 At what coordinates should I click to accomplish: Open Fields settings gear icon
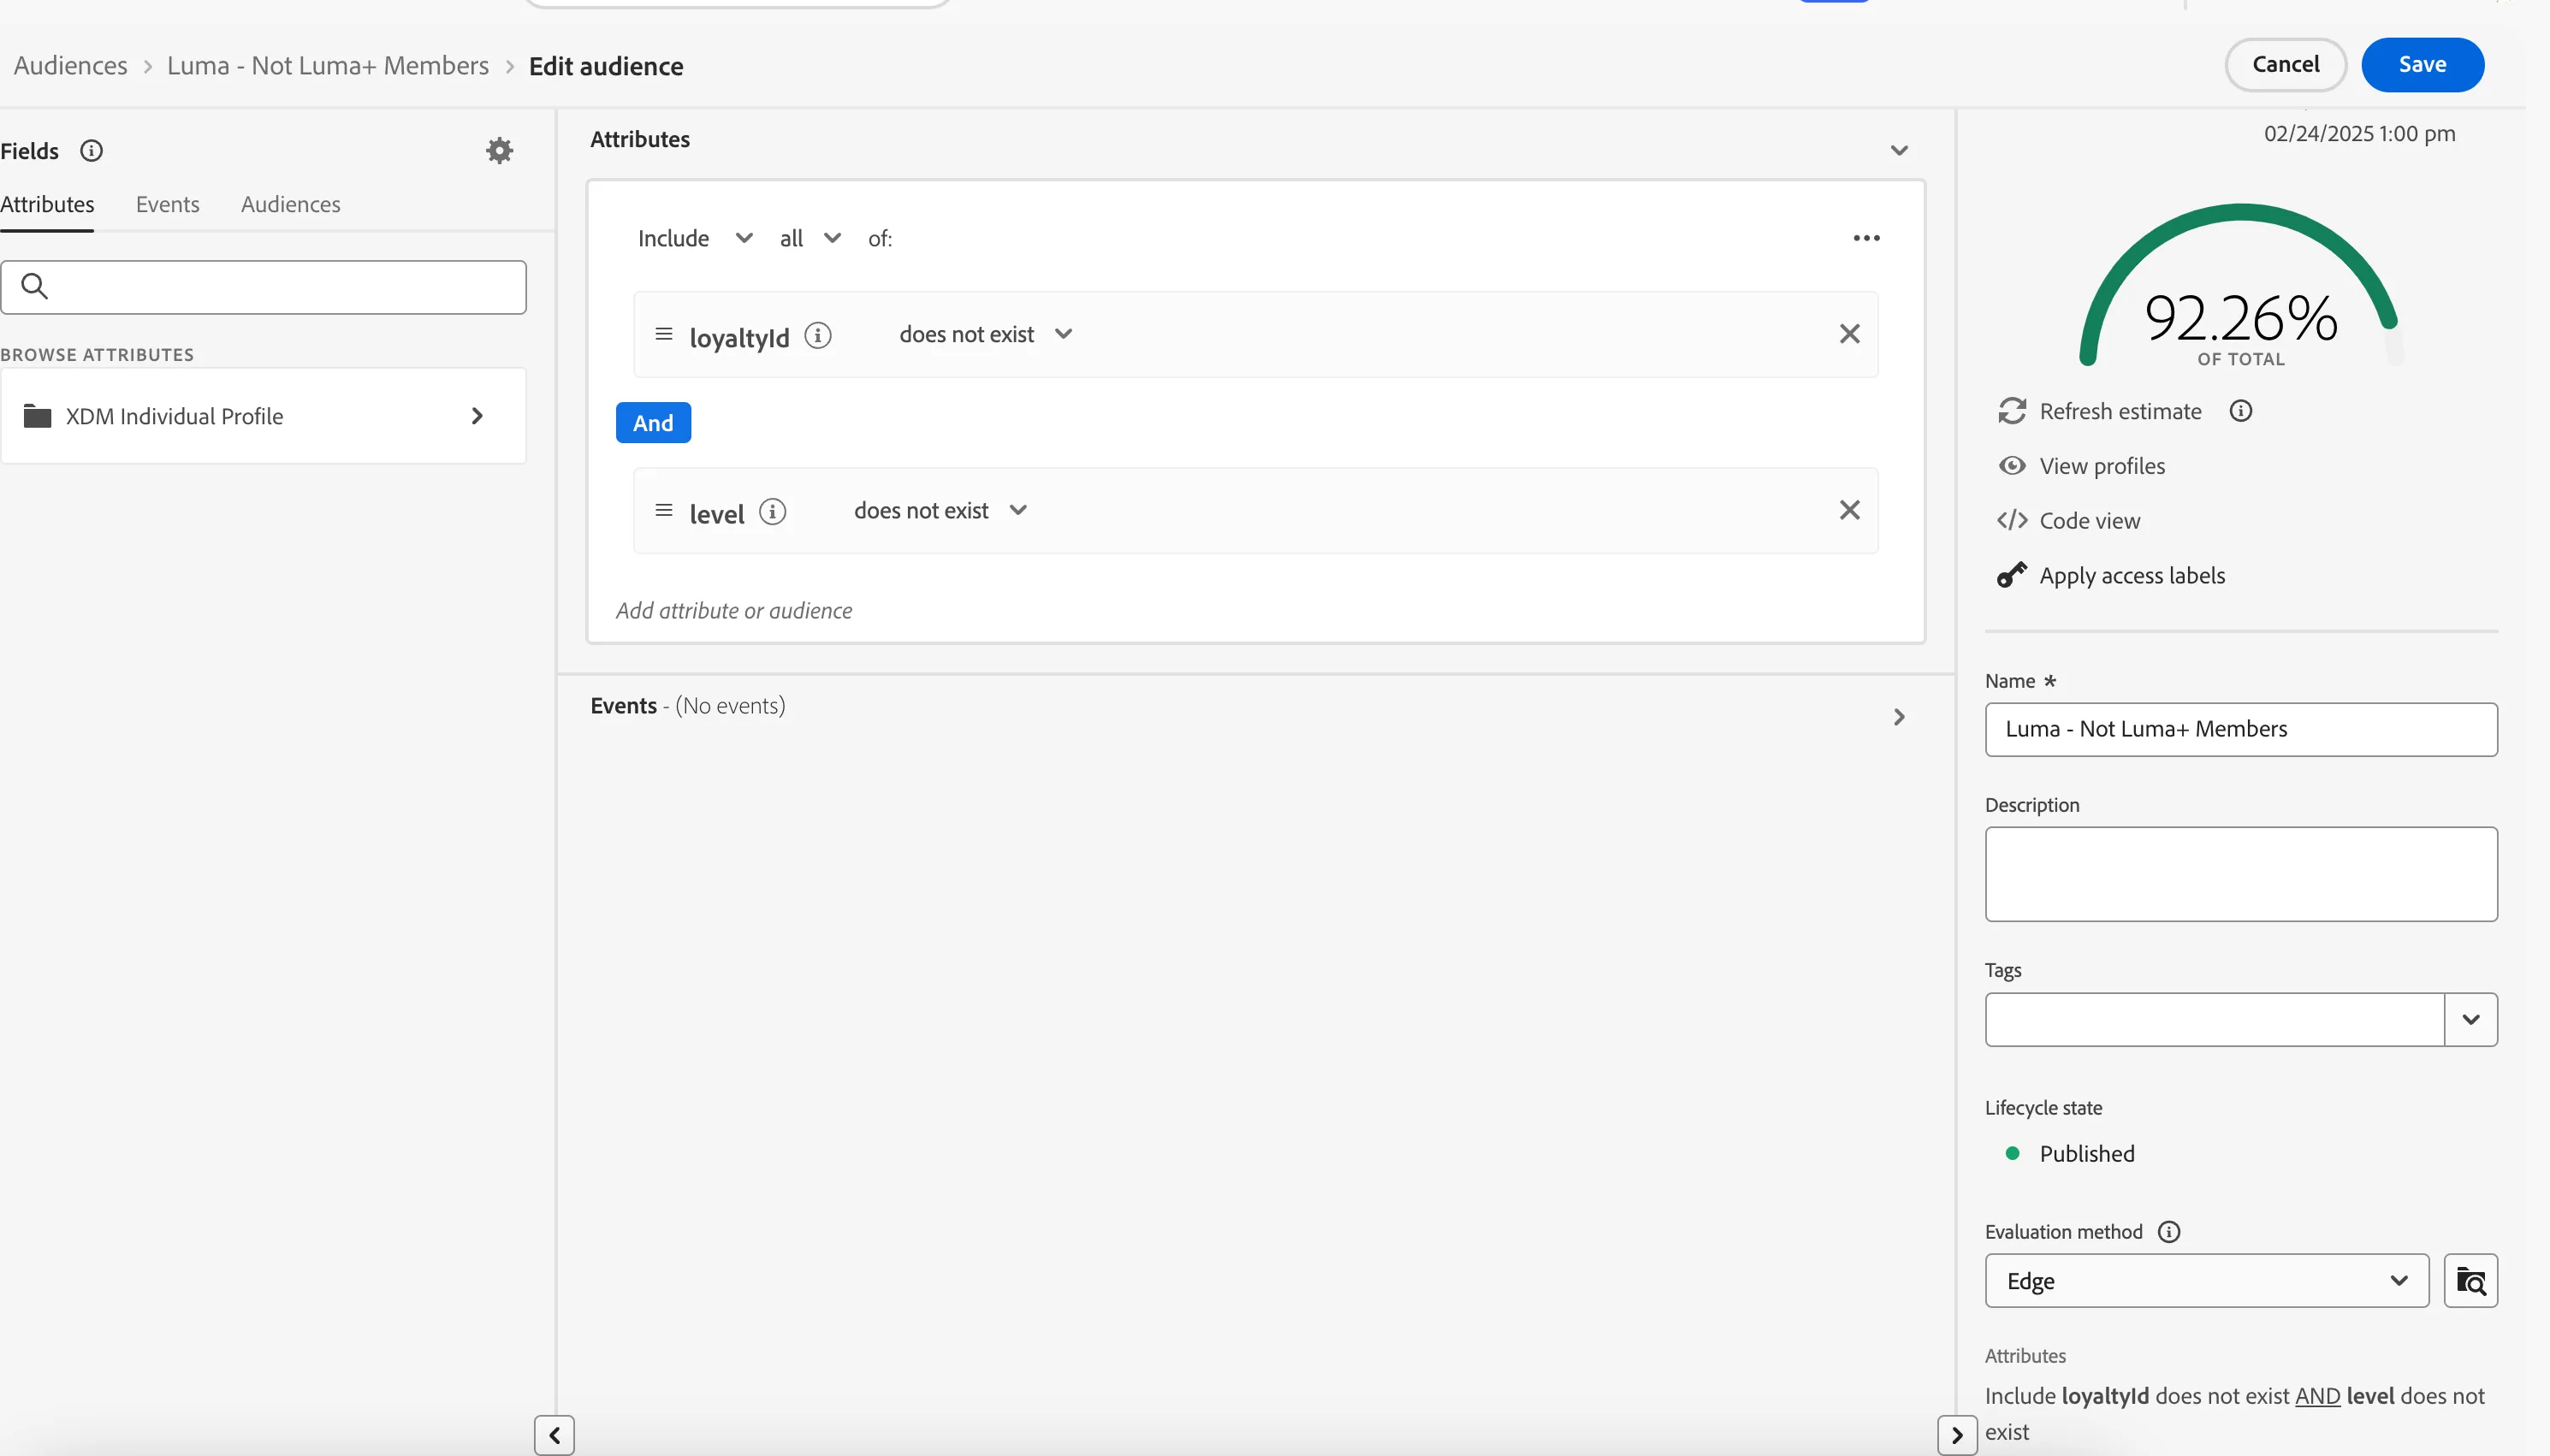(x=499, y=151)
